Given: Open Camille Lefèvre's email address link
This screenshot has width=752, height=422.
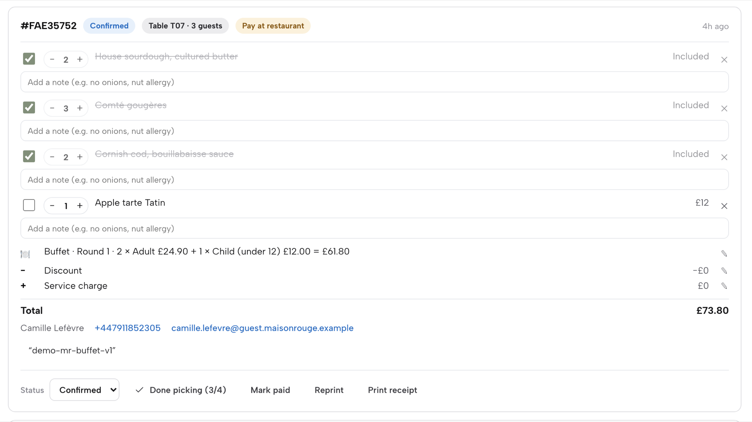Looking at the screenshot, I should click(262, 328).
